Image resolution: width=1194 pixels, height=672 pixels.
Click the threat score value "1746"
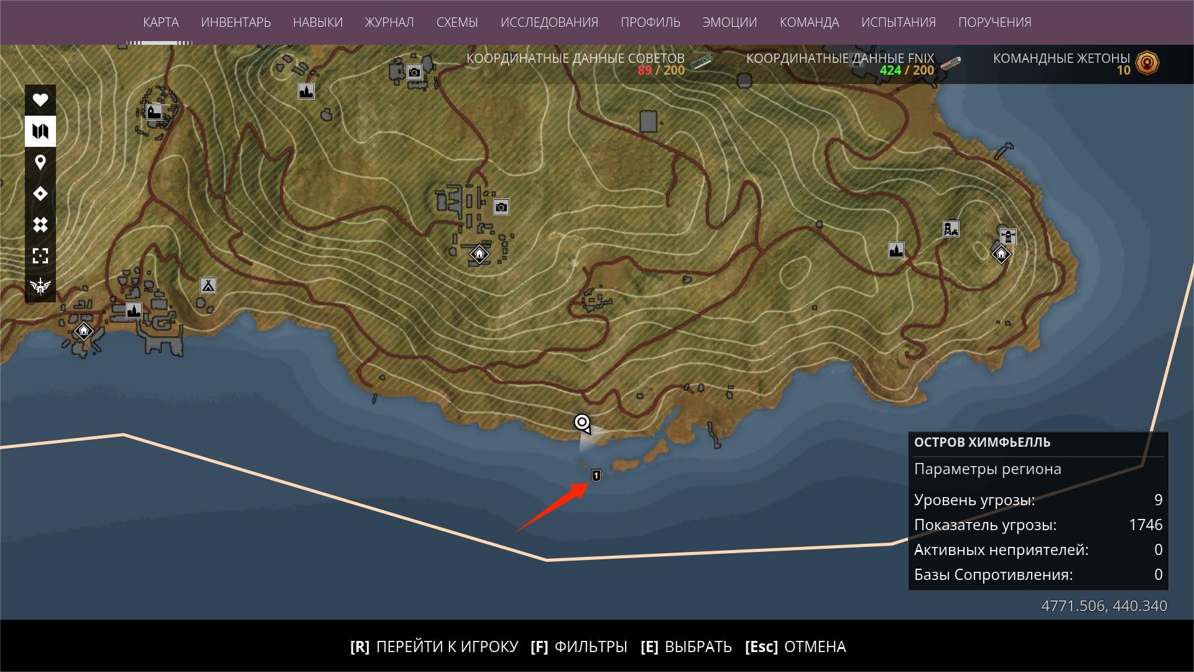point(1145,525)
